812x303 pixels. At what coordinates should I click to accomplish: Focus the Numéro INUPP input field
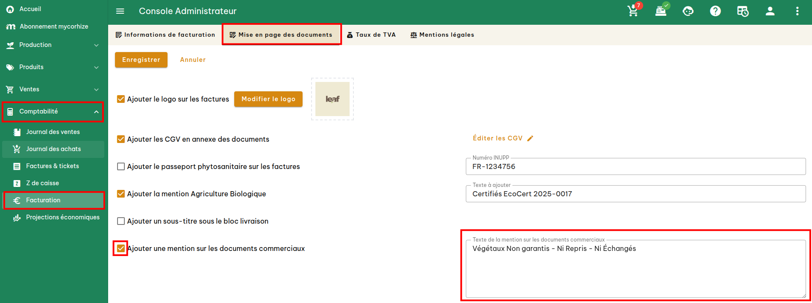(x=636, y=166)
